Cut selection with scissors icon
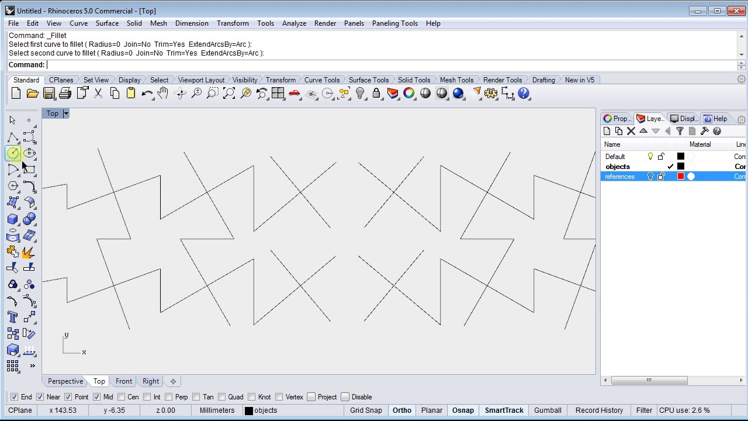This screenshot has width=748, height=421. [98, 94]
